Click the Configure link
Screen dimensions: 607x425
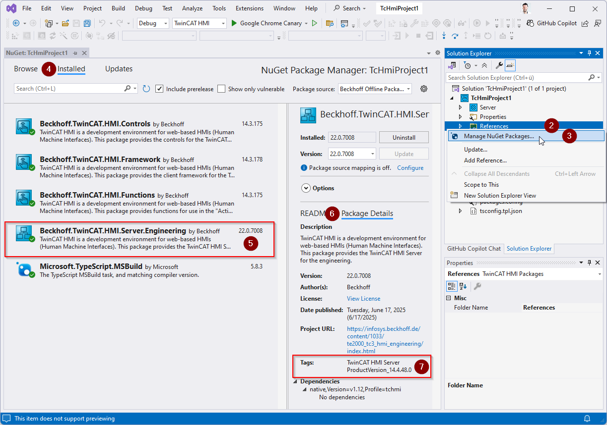pyautogui.click(x=410, y=168)
